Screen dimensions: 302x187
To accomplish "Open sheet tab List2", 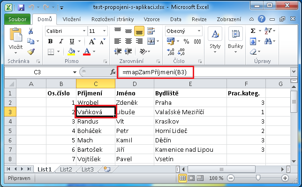I will (66, 170).
